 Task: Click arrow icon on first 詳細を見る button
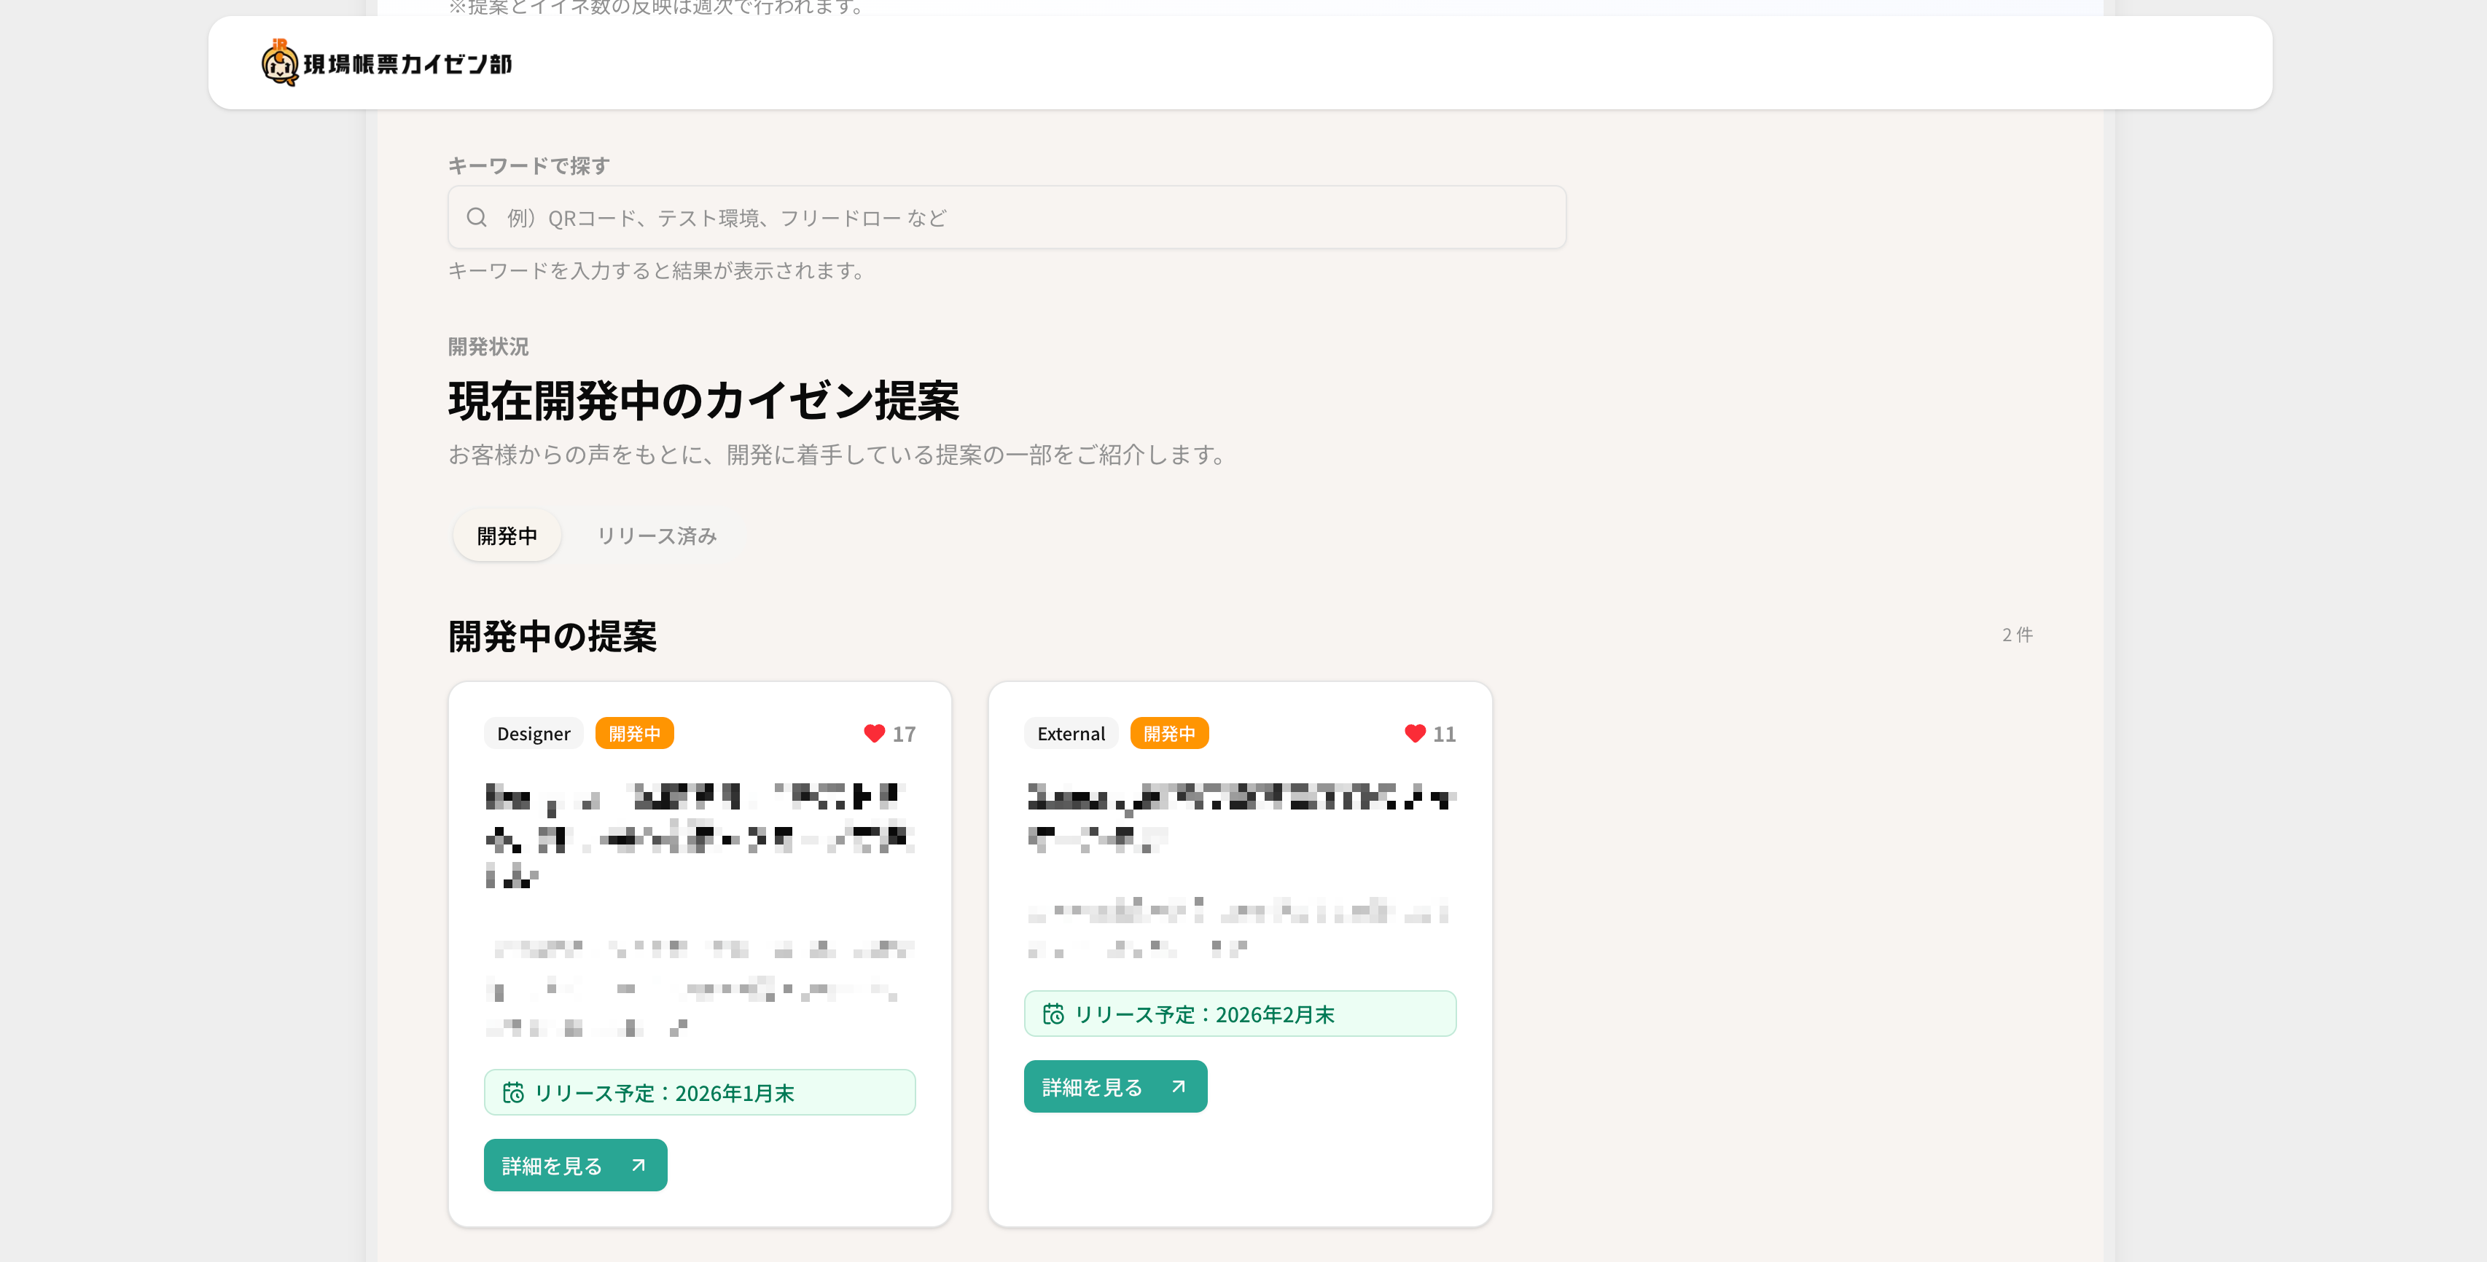[639, 1164]
